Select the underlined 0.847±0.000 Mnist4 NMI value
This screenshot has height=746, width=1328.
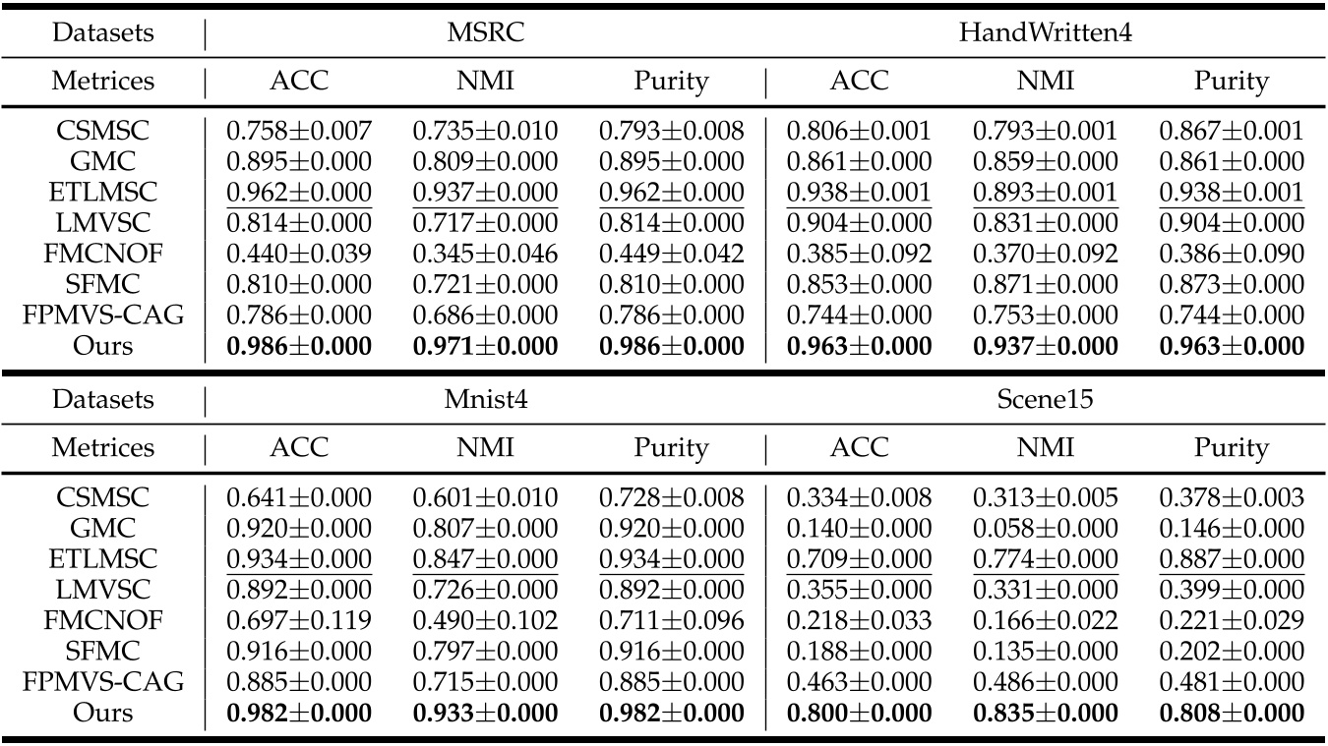click(x=485, y=560)
